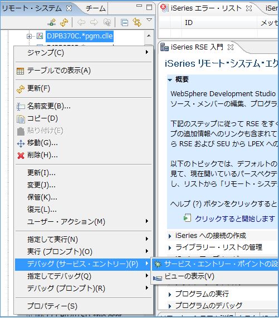Select the DJPB370C.*pgm.clle tree item
This screenshot has width=279, height=318.
80,36
